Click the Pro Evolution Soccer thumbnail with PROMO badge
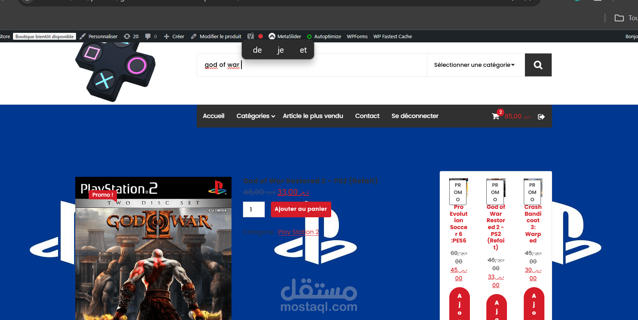Screen dimensions: 638x320 tap(458, 191)
